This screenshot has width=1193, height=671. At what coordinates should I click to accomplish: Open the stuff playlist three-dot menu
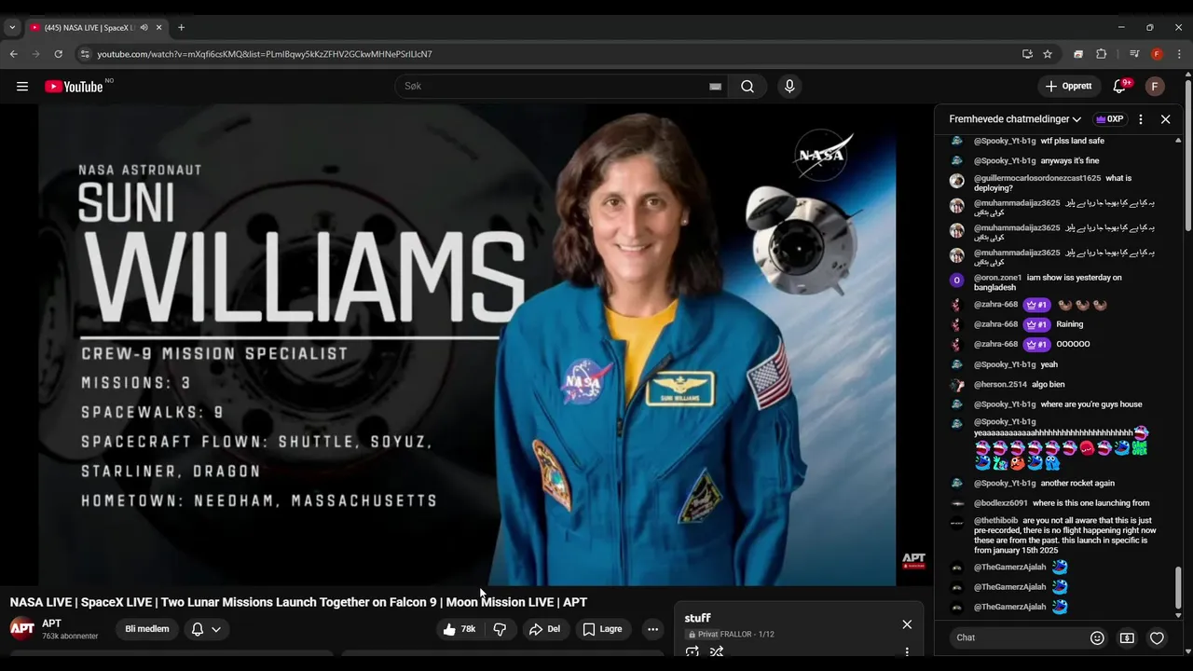pyautogui.click(x=907, y=651)
